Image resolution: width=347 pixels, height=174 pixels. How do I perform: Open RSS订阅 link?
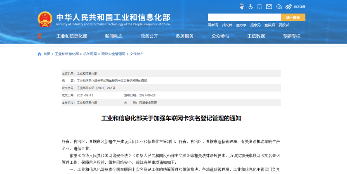(300, 7)
